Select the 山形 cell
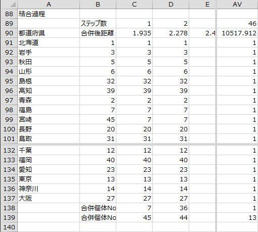The height and width of the screenshot is (232, 258). (49, 71)
